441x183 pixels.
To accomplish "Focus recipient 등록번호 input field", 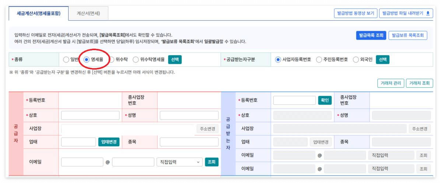I will (294, 100).
